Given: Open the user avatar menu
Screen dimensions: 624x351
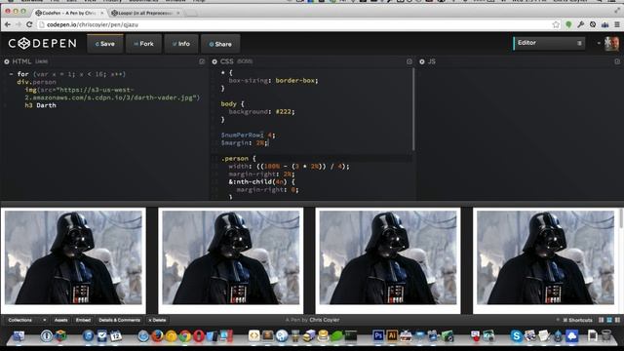Looking at the screenshot, I should point(611,43).
